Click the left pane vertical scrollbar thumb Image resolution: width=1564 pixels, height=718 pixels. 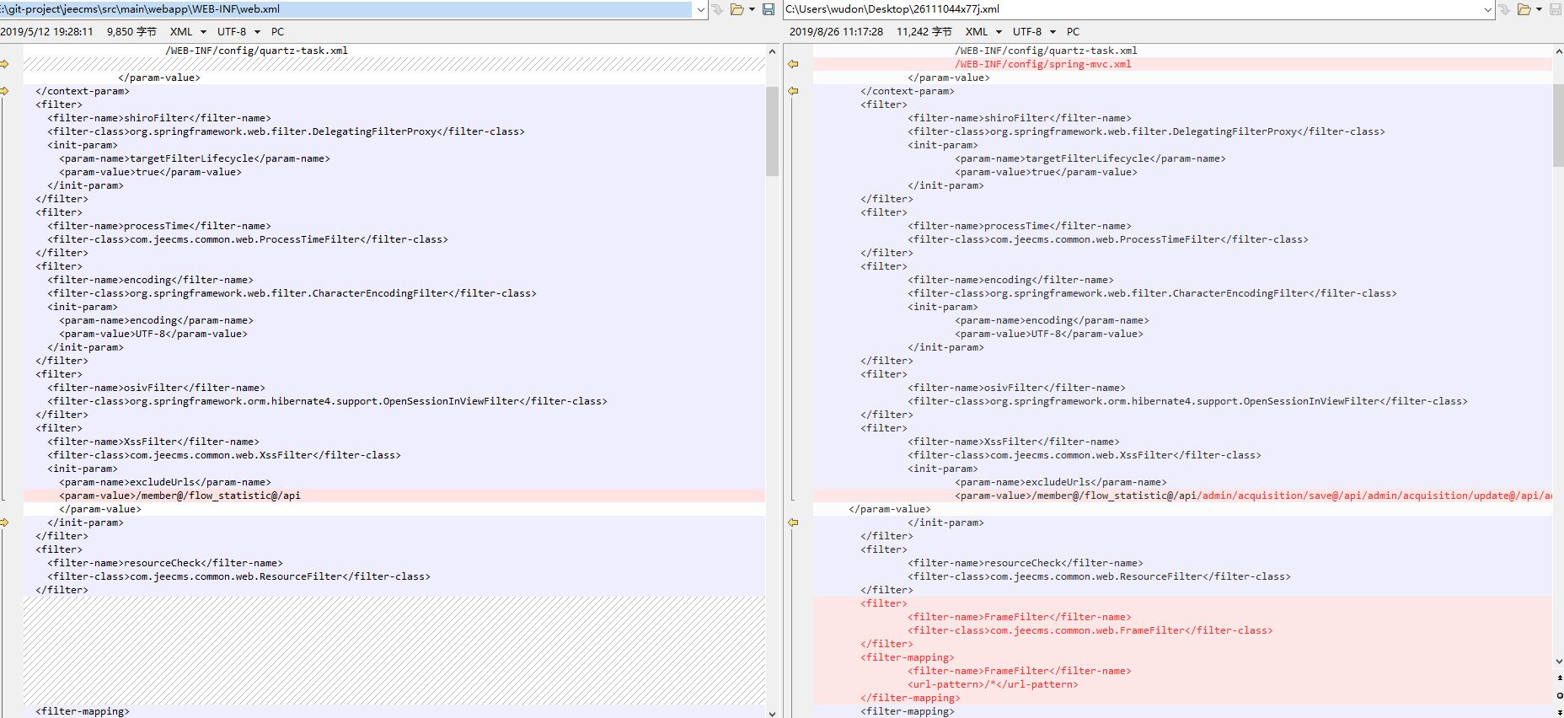[772, 131]
